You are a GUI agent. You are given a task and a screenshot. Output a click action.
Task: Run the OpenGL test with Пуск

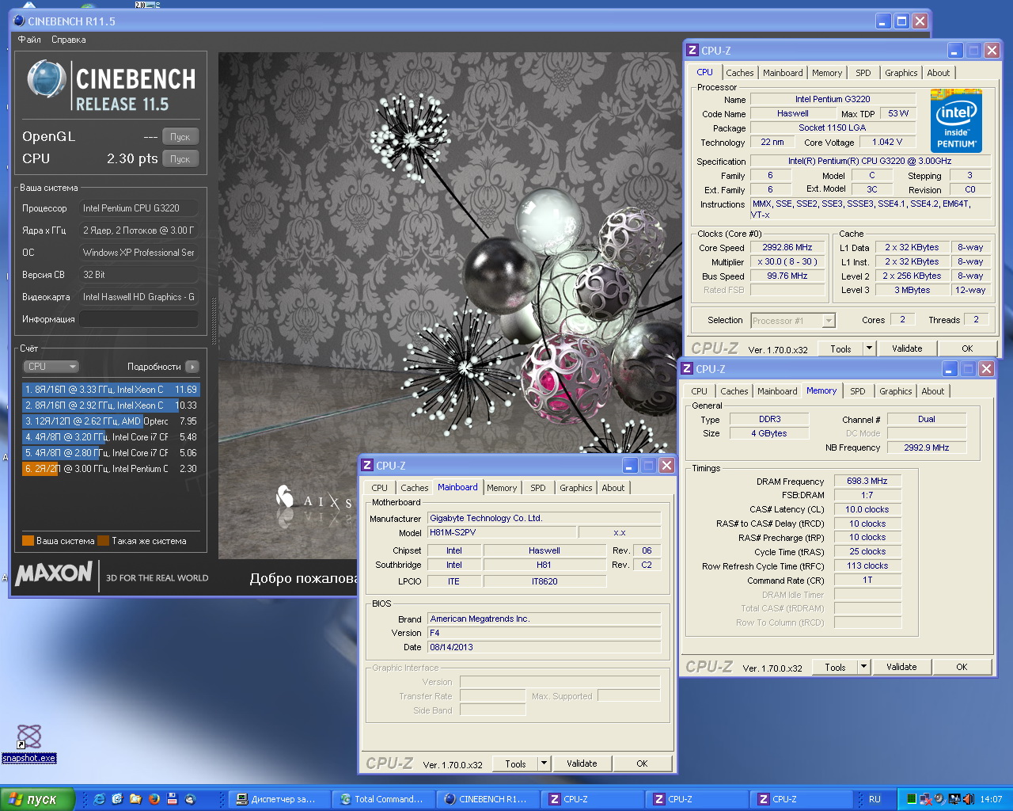pyautogui.click(x=180, y=137)
